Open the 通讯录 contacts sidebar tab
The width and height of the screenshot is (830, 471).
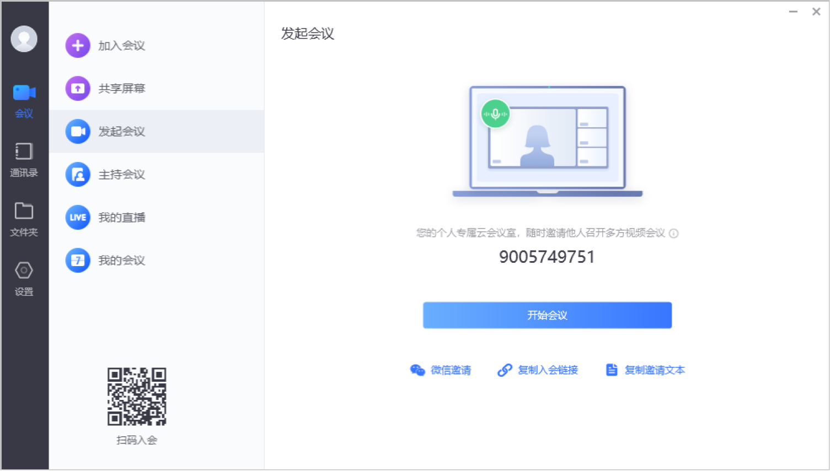[24, 160]
